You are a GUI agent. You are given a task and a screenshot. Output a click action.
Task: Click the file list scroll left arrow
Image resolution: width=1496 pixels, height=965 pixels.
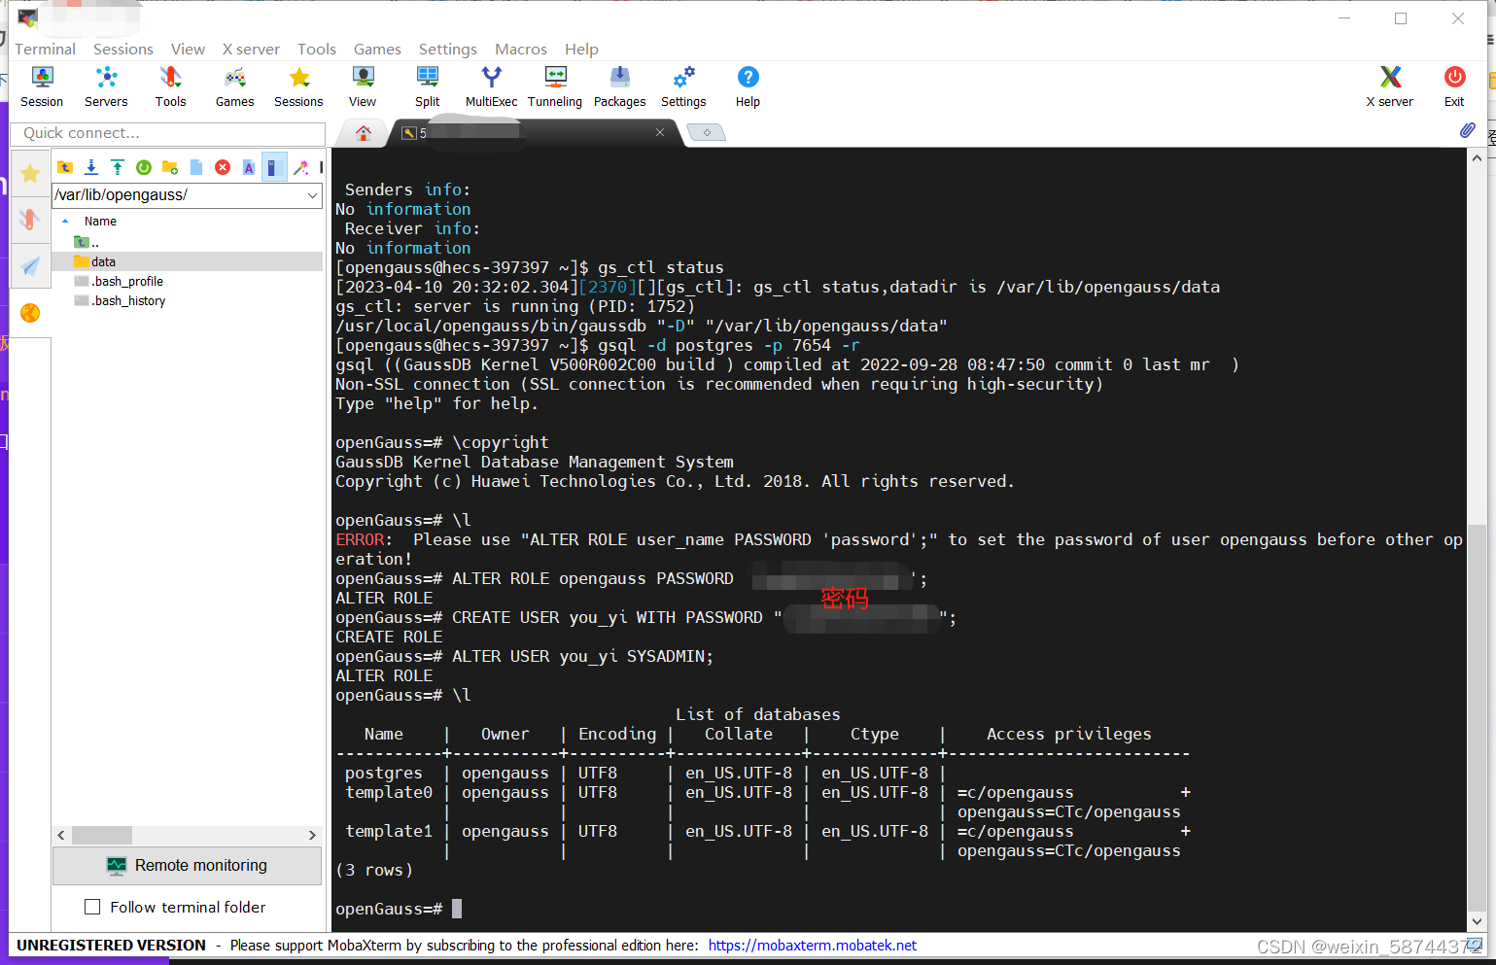point(61,835)
